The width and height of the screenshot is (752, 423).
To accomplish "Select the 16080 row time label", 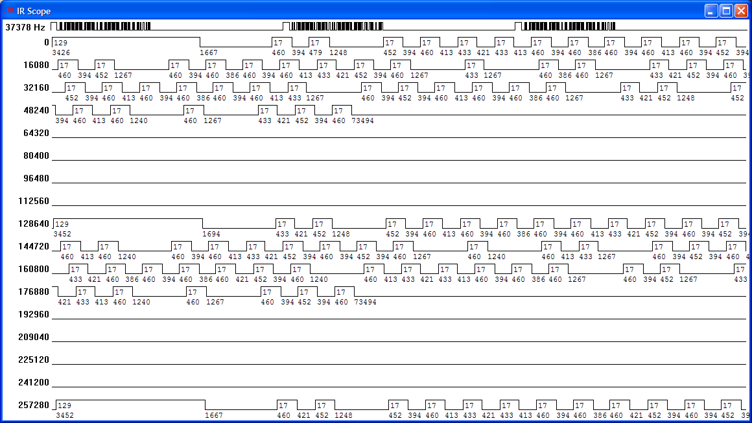I will (x=36, y=65).
